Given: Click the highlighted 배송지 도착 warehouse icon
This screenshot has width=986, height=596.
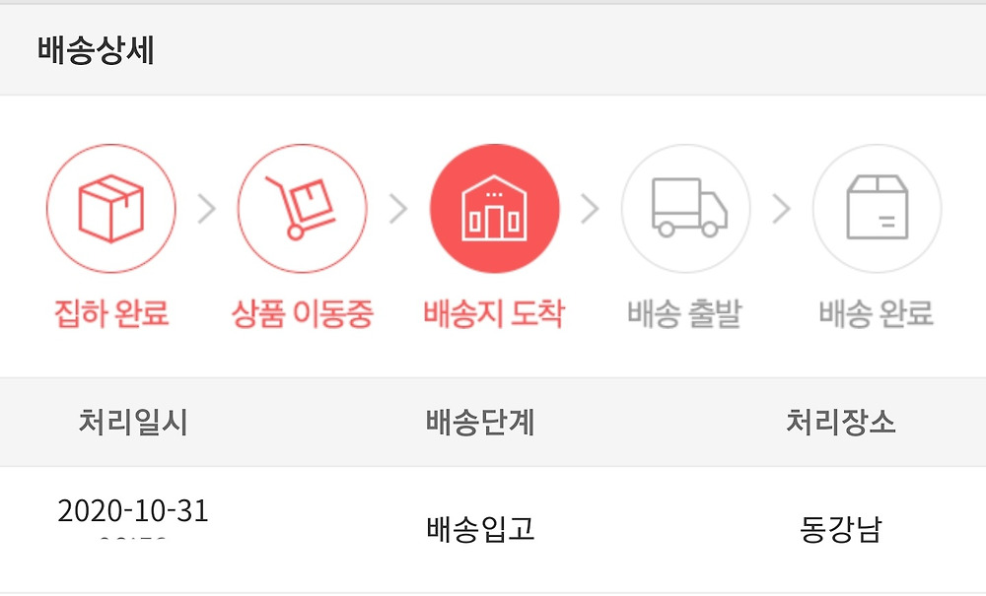Looking at the screenshot, I should tap(494, 209).
